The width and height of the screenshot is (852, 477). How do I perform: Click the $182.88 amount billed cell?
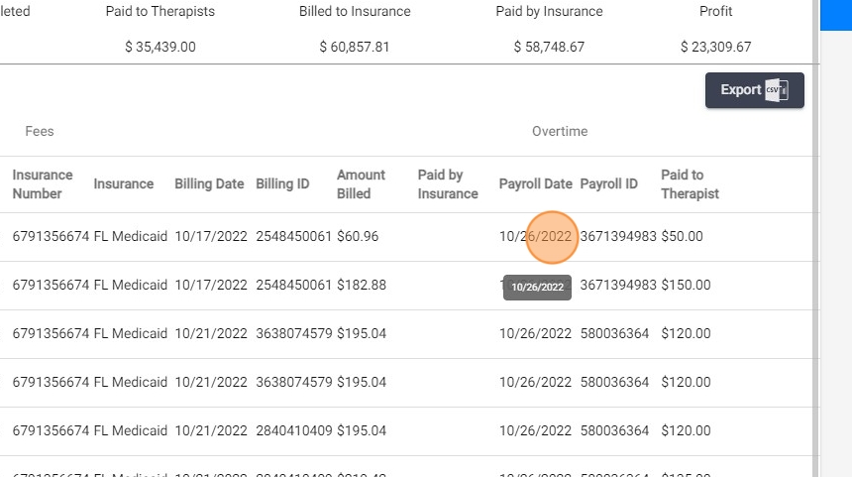pos(362,286)
